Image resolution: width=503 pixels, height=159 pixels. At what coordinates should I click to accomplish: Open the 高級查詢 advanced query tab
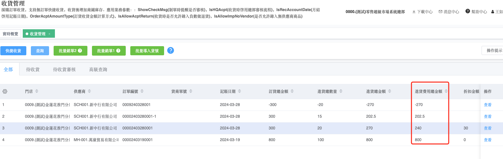click(98, 69)
